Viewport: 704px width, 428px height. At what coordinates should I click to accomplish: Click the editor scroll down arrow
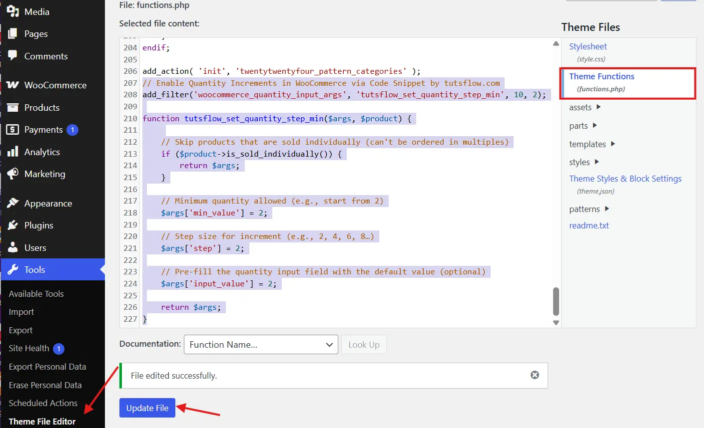[556, 323]
